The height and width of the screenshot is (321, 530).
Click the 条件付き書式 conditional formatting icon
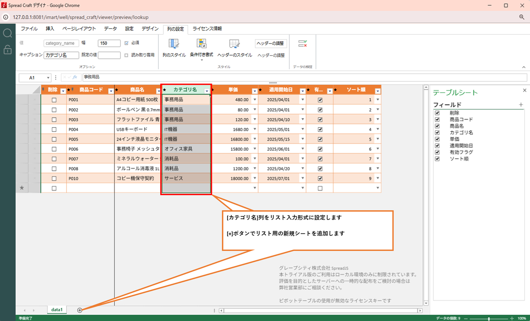tap(201, 44)
